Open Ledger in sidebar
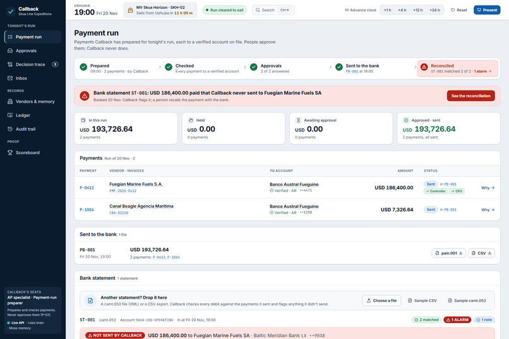The width and height of the screenshot is (509, 339). click(33, 115)
